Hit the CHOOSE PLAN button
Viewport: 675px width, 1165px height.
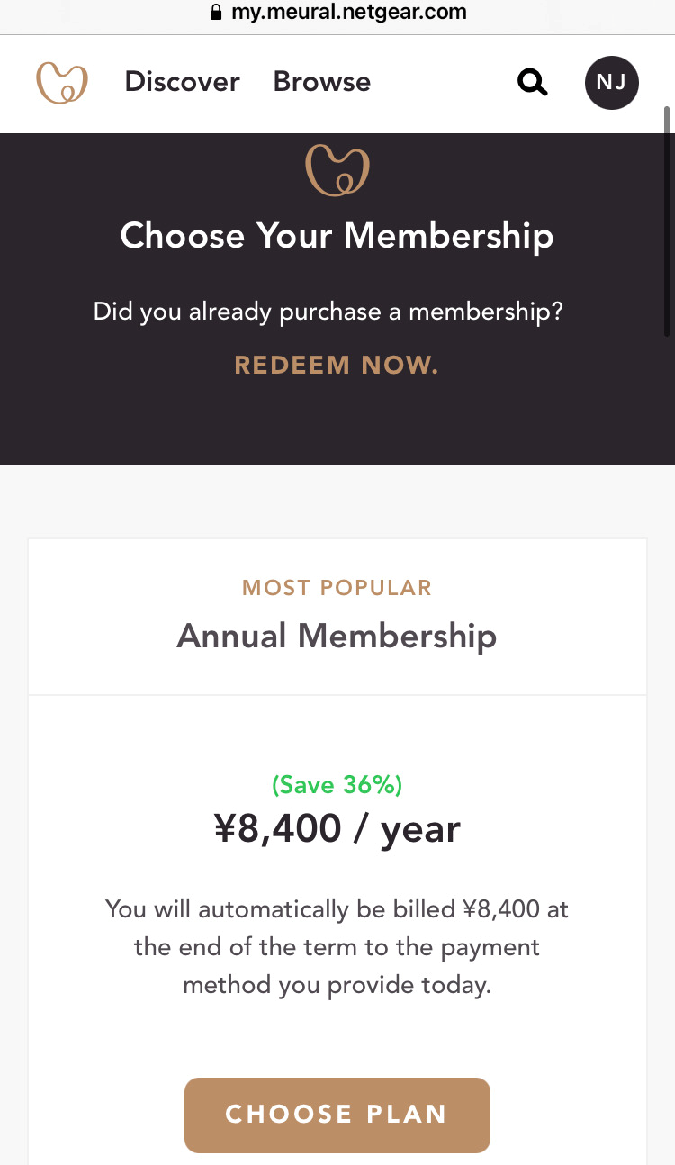(x=337, y=1115)
